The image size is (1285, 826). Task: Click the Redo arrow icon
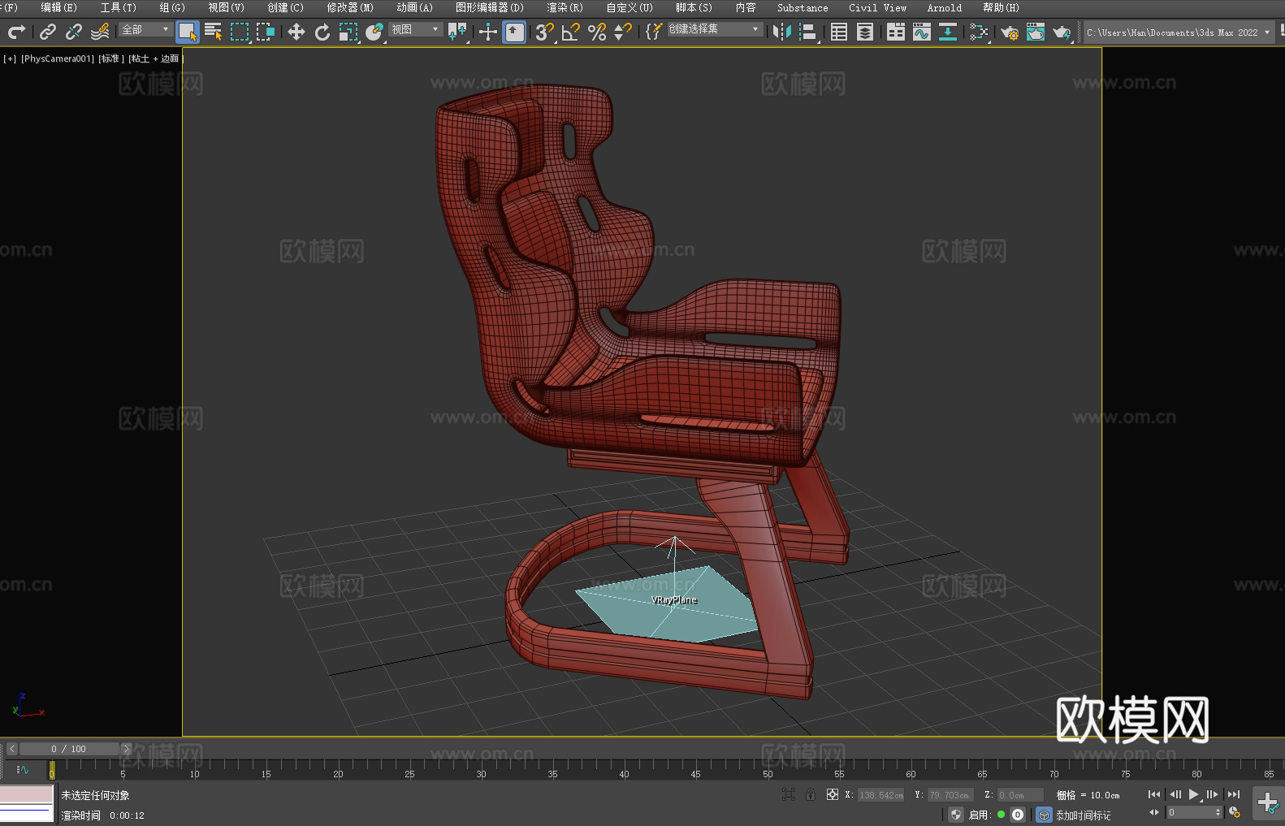[16, 32]
